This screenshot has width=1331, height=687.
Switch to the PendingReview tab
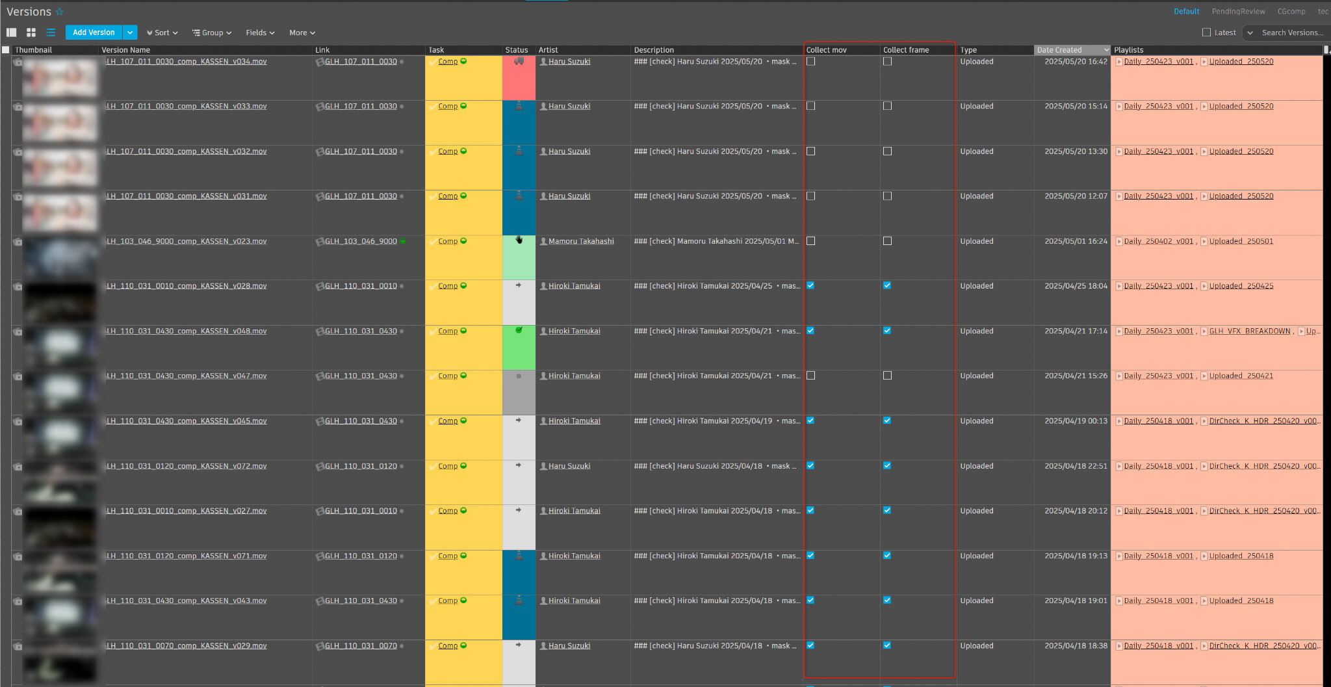point(1238,12)
